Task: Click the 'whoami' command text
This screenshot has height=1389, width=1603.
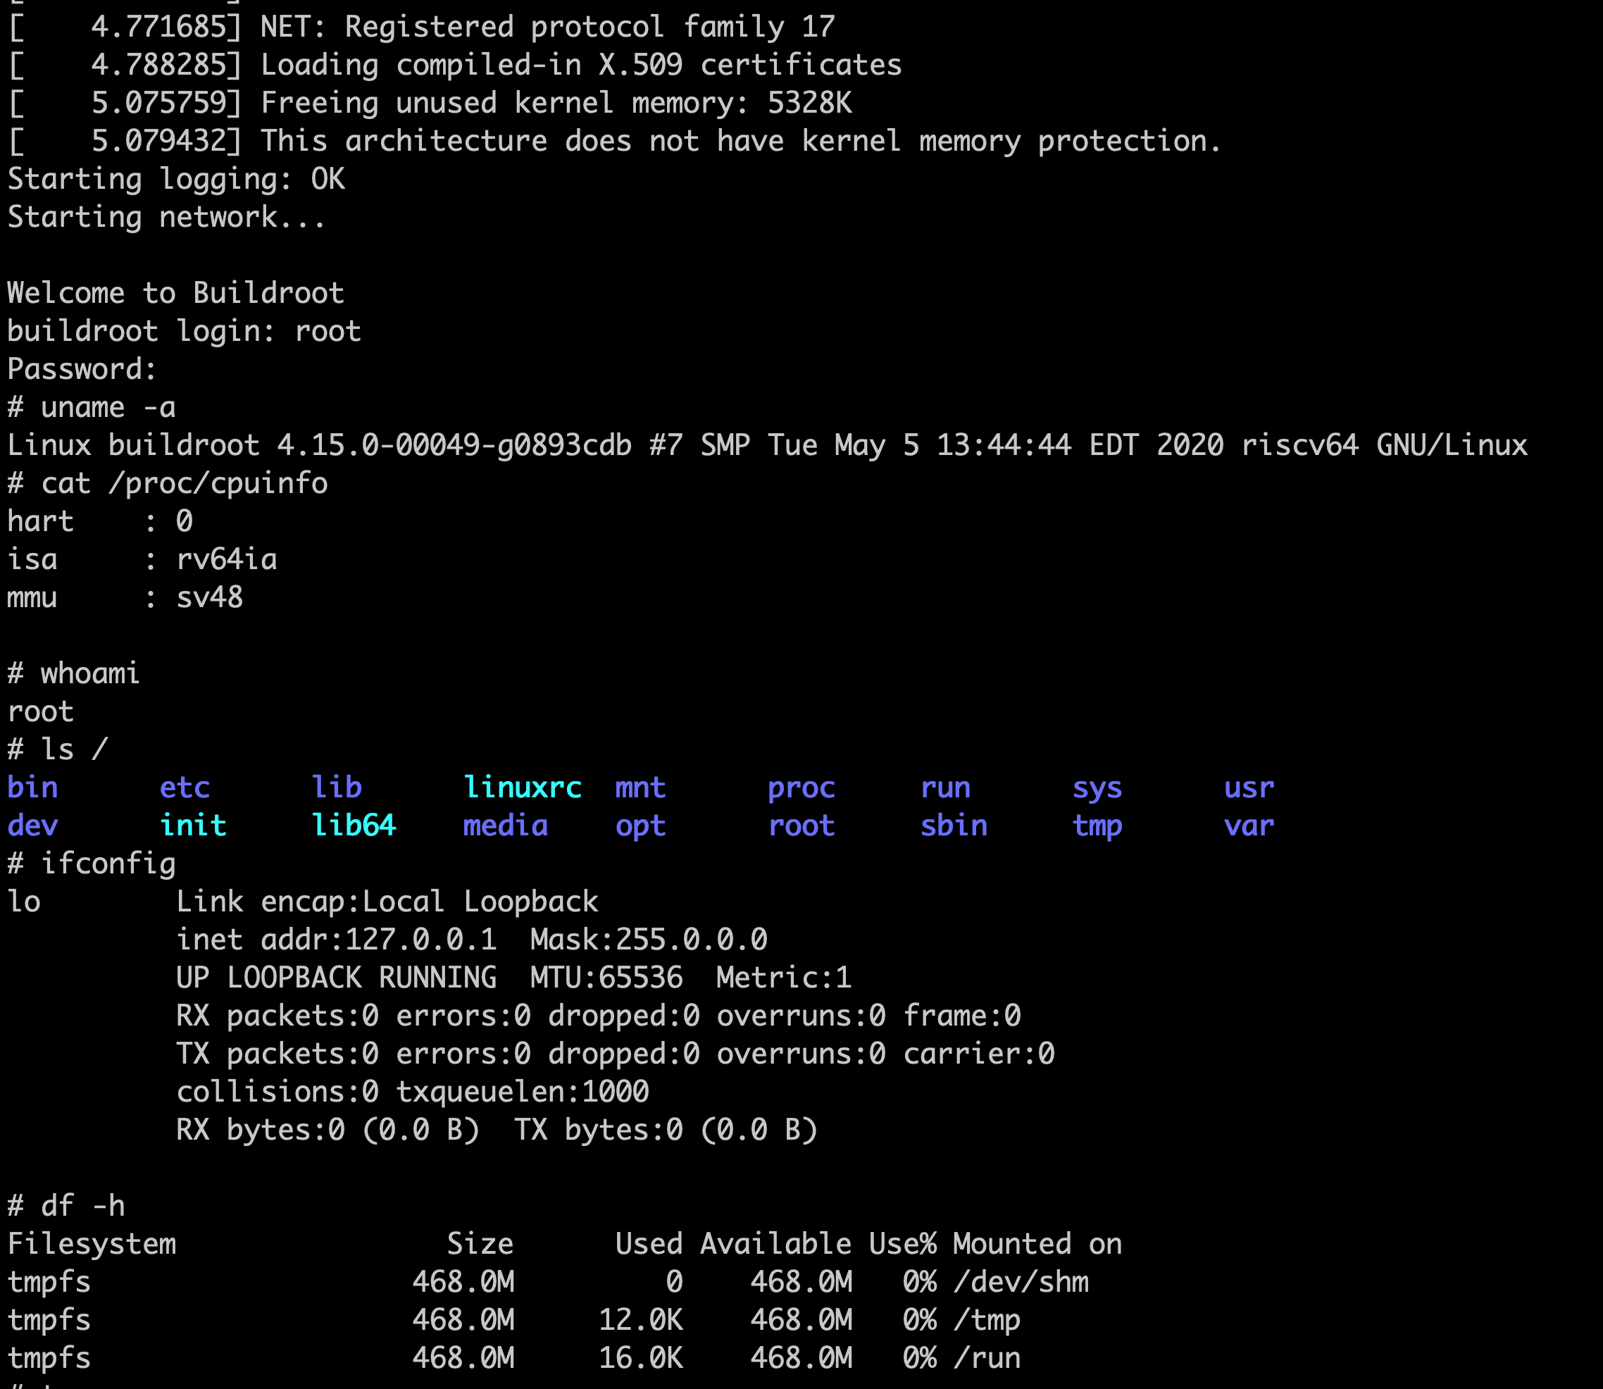Action: pyautogui.click(x=90, y=673)
